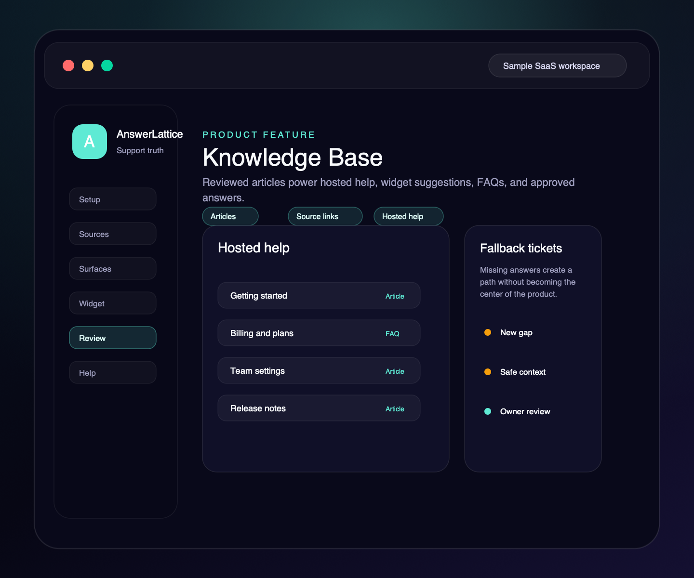Select the Review sidebar item
The height and width of the screenshot is (578, 694).
click(113, 338)
